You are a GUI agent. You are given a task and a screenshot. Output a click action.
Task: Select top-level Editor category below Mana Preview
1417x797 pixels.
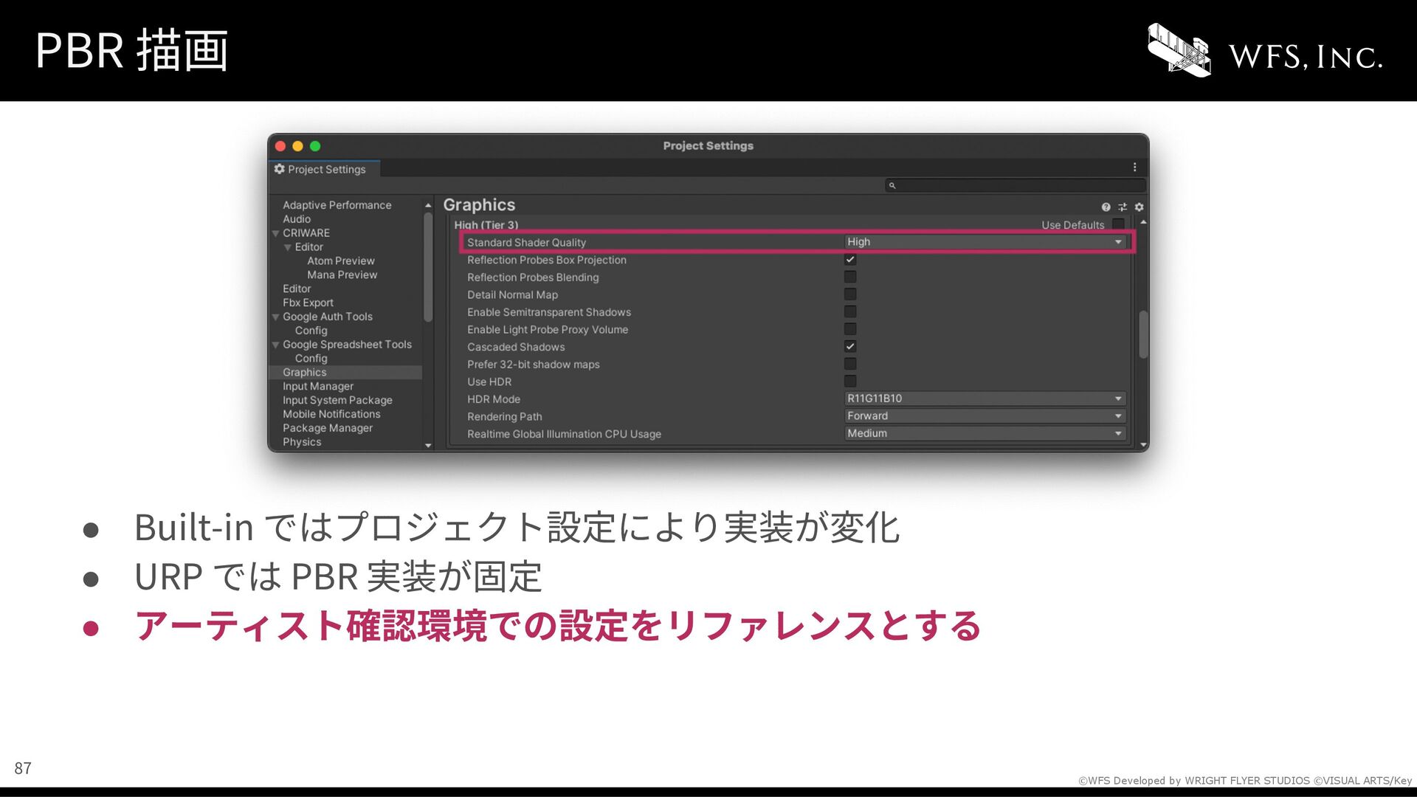click(297, 289)
